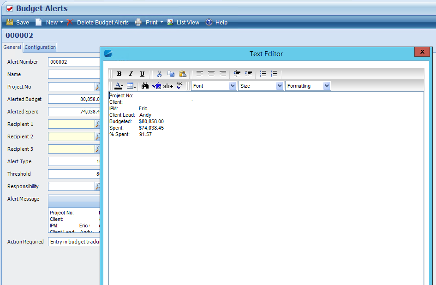
Task: Click the Alerted Budget field
Action: (x=74, y=99)
